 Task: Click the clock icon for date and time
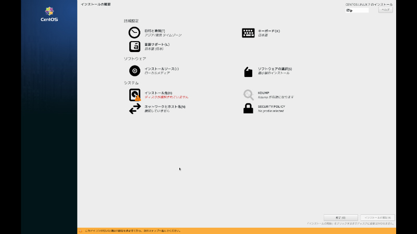(x=134, y=32)
